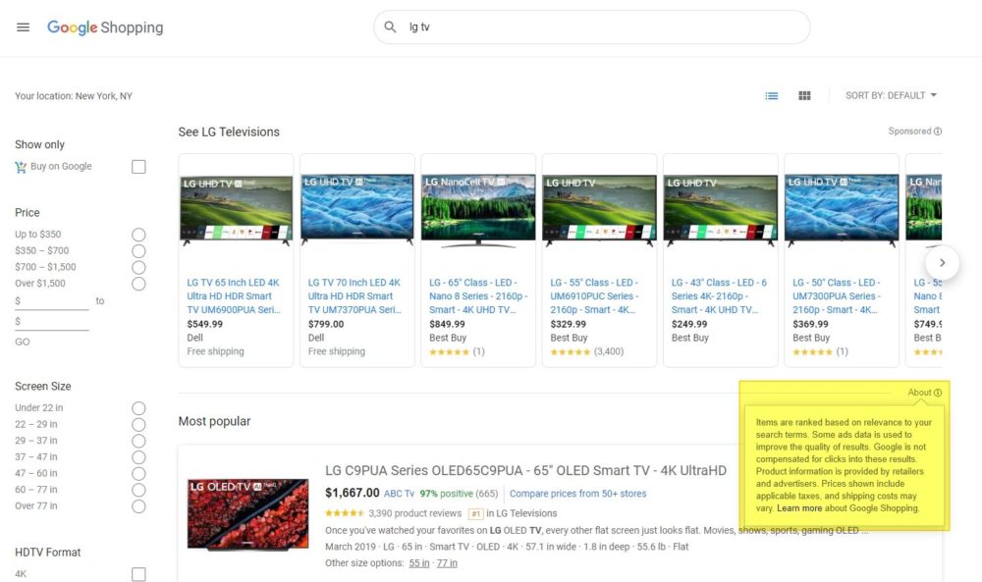
Task: Switch to grid view layout
Action: 805,96
